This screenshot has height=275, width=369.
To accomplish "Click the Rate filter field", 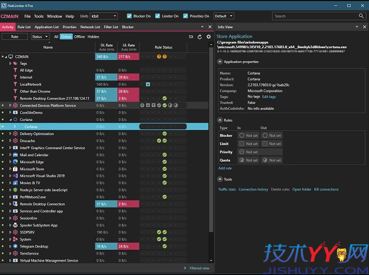I will coord(15,36).
